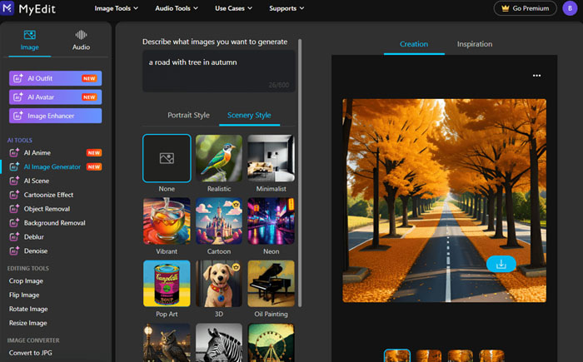The width and height of the screenshot is (583, 362).
Task: Open the Object Removal tool
Action: [x=47, y=209]
